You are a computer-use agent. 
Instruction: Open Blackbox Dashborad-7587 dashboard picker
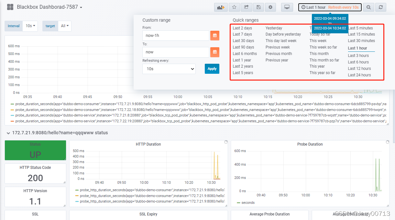pyautogui.click(x=49, y=7)
